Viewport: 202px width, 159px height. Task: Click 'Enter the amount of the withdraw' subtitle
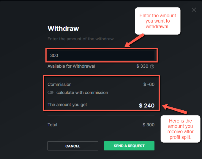81,39
